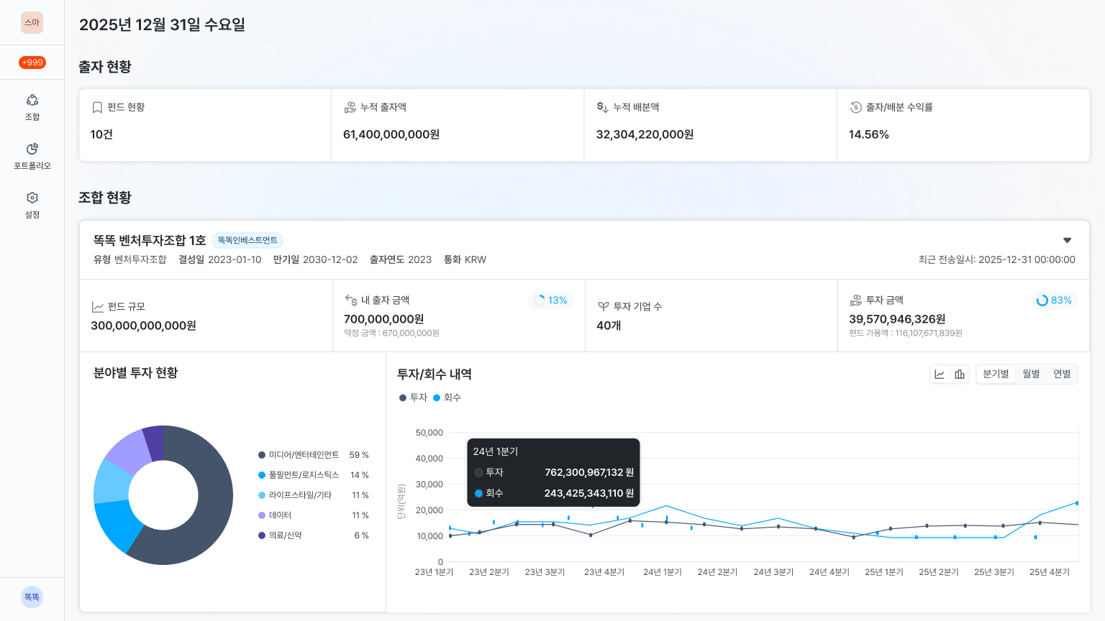Screen dimensions: 1105x621
Task: Click the 300,000,000,000원 fund size
Action: pyautogui.click(x=143, y=326)
